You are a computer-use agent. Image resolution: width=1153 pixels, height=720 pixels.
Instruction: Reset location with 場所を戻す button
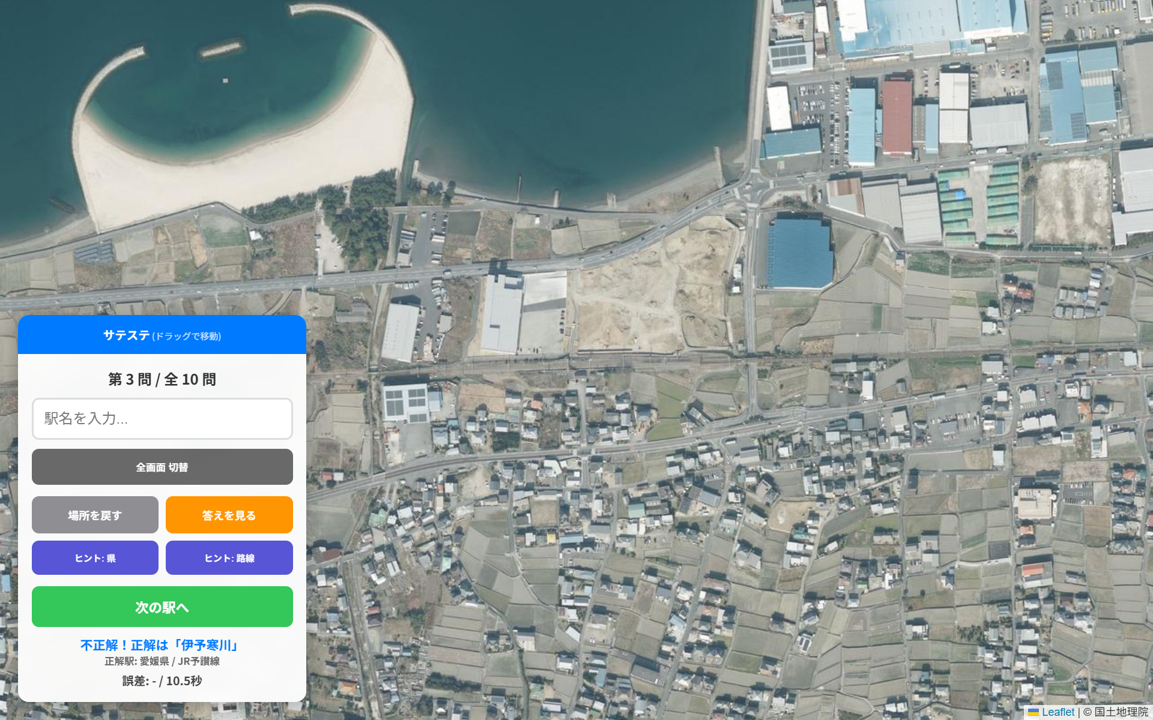click(95, 515)
